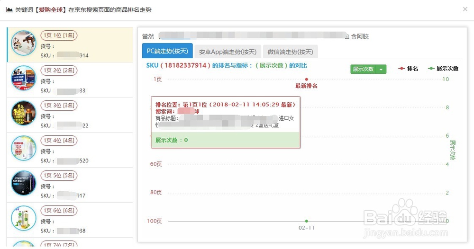Toggle the 排名 legend series
Image resolution: width=474 pixels, height=249 pixels.
408,69
